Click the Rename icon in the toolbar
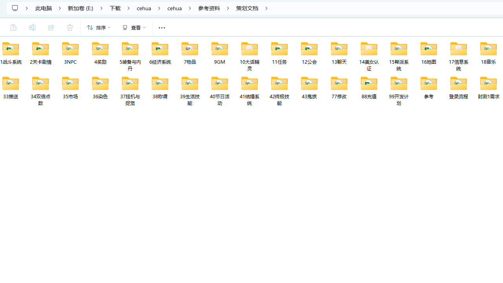 (x=32, y=28)
